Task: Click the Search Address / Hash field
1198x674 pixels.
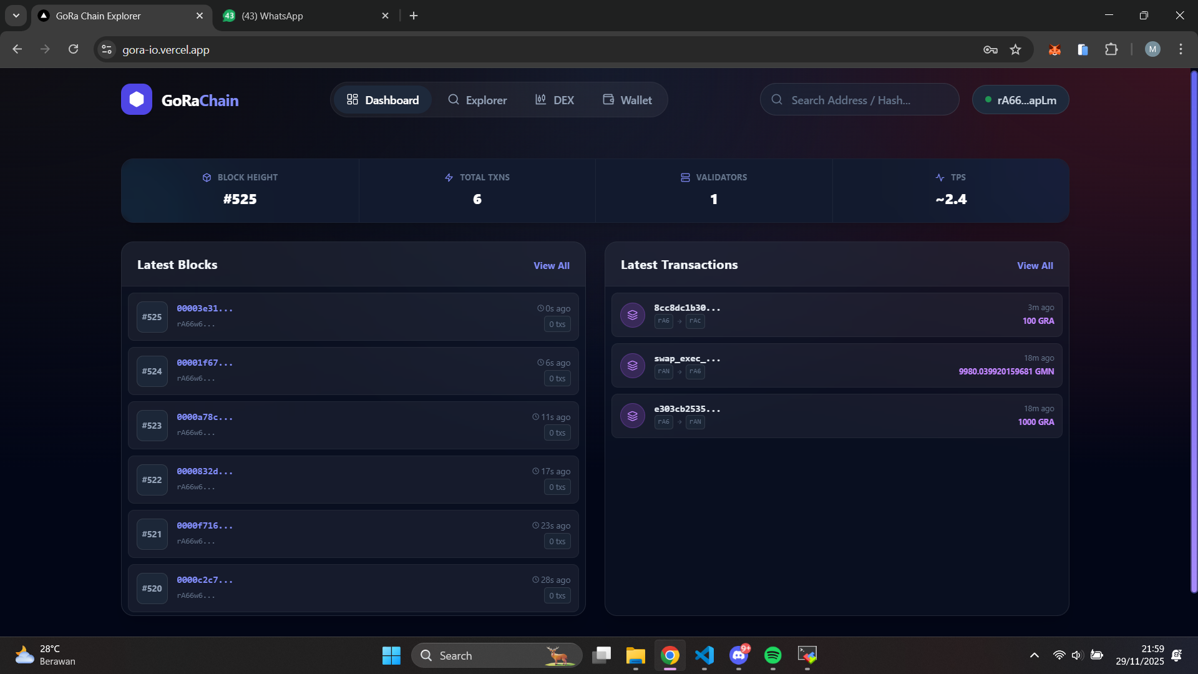Action: [x=859, y=99]
